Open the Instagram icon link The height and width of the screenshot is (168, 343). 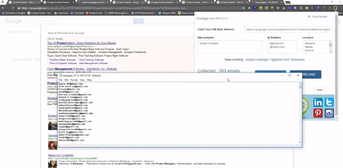329,113
